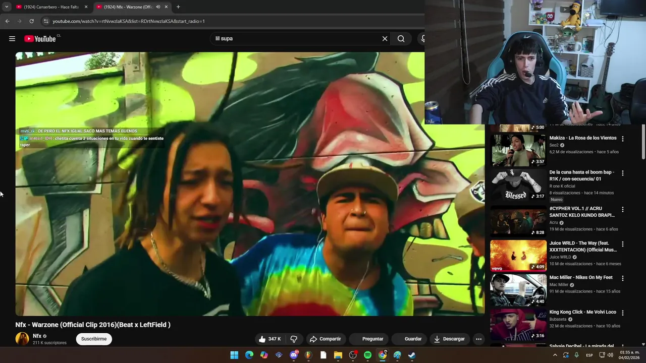Open the YouTube guide hamburger menu

tap(12, 39)
